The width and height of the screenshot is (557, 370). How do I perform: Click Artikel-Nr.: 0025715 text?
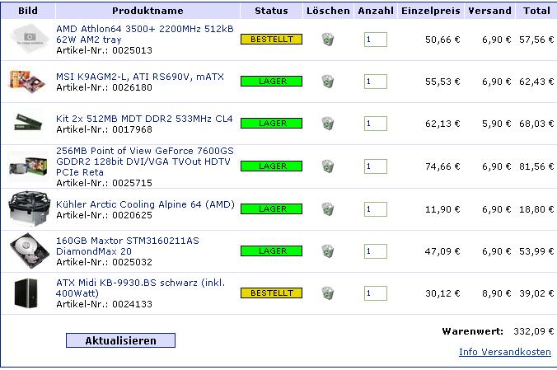point(104,183)
